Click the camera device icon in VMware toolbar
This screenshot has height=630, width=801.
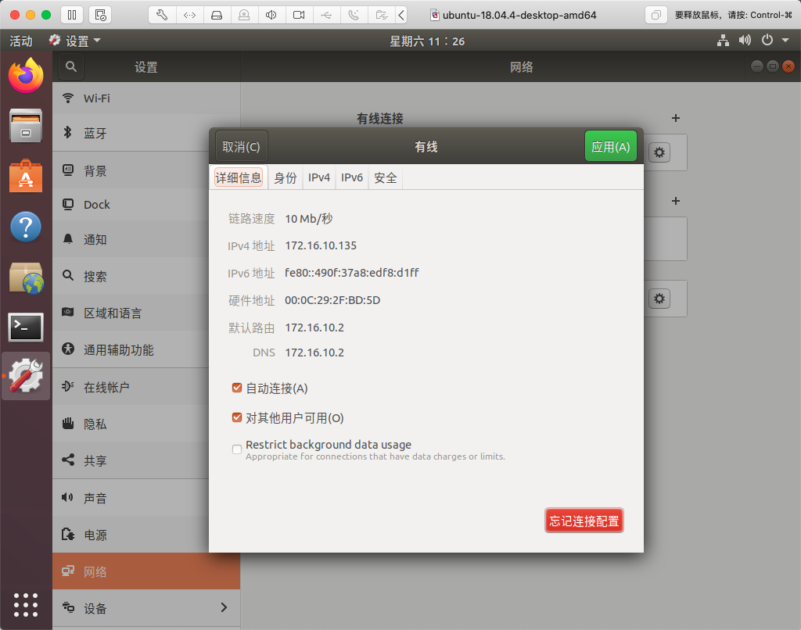[x=299, y=15]
